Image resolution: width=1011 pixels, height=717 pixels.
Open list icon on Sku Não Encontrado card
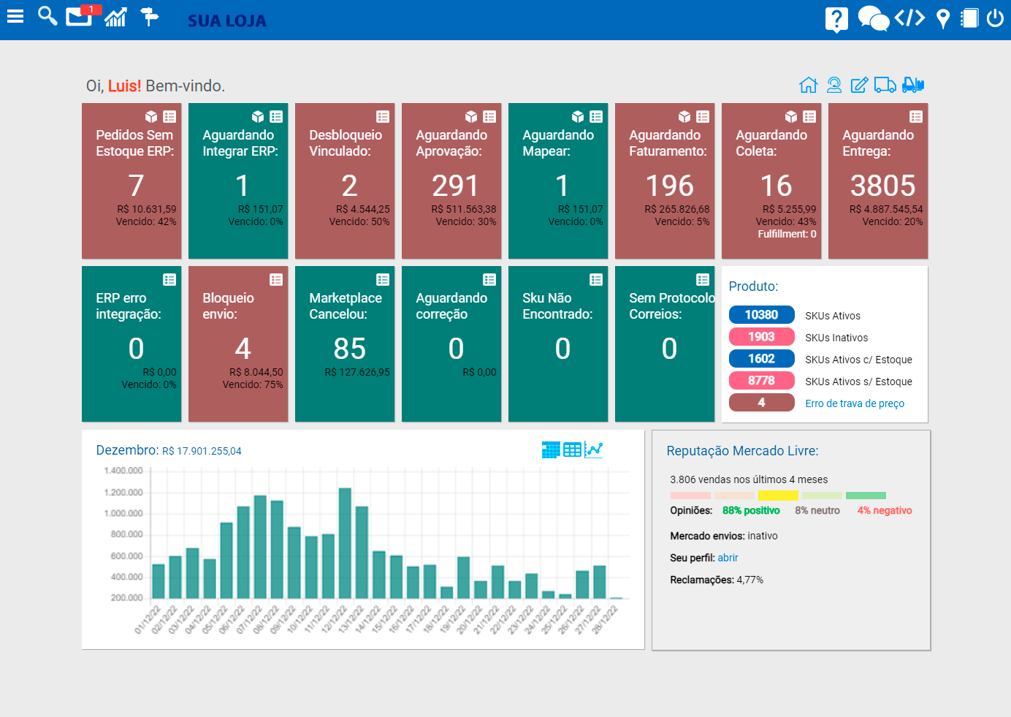pos(596,279)
